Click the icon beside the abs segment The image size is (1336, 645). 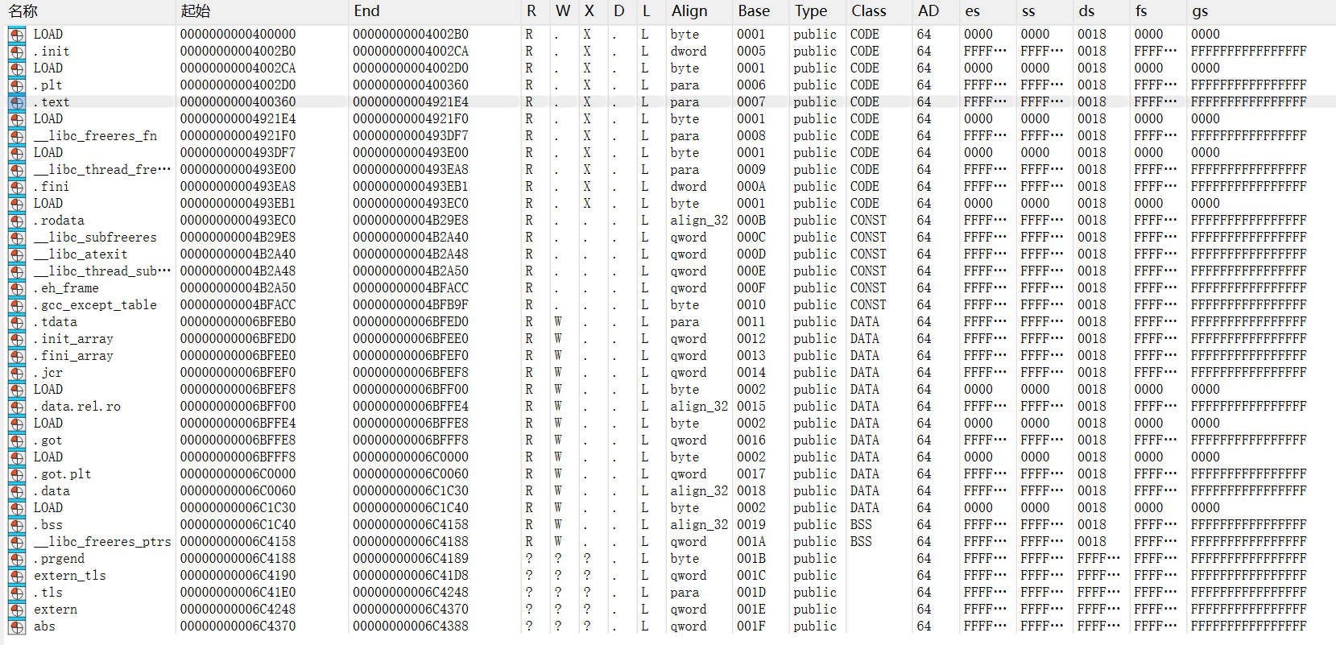pyautogui.click(x=16, y=626)
